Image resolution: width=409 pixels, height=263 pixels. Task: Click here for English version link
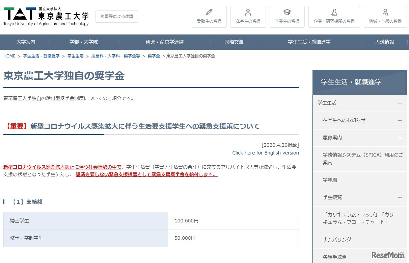tap(265, 153)
